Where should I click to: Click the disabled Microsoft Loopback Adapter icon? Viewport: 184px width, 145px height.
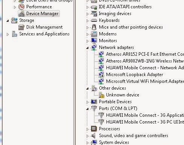[101, 75]
